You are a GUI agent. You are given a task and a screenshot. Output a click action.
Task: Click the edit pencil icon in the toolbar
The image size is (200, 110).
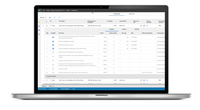tap(55, 18)
